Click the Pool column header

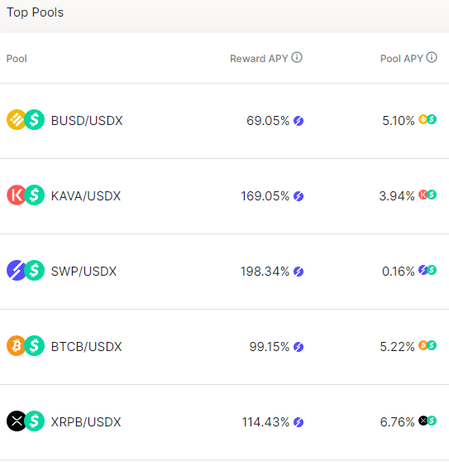click(x=17, y=59)
